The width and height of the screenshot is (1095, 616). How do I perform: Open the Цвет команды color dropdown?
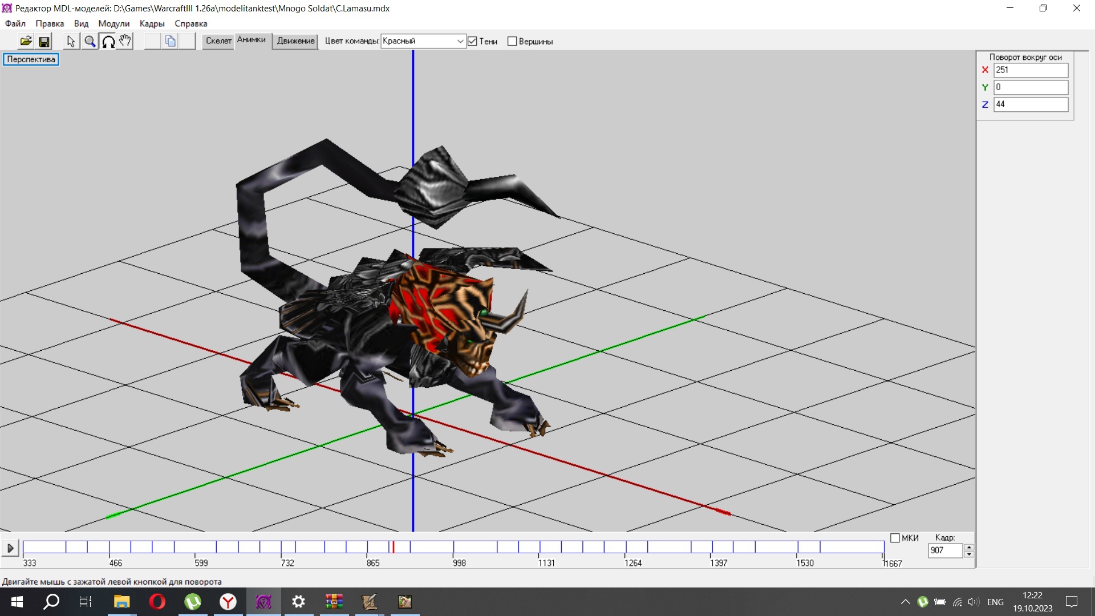460,41
